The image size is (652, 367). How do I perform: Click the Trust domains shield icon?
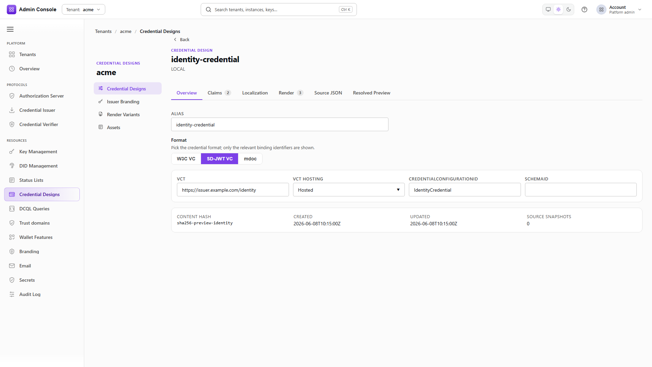coord(12,223)
